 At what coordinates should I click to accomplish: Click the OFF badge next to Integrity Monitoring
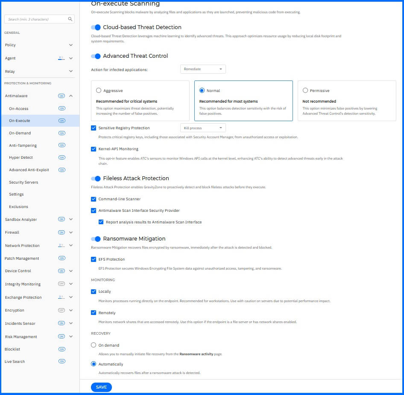[61, 284]
